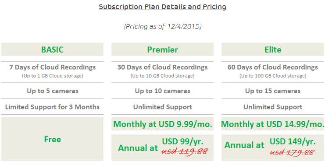
Task: Click 60 Days of Cloud Recordings text
Action: [273, 67]
